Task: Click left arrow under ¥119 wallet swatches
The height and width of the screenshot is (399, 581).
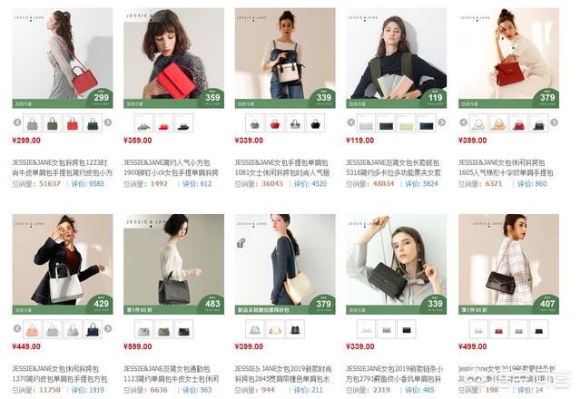Action: (x=351, y=122)
